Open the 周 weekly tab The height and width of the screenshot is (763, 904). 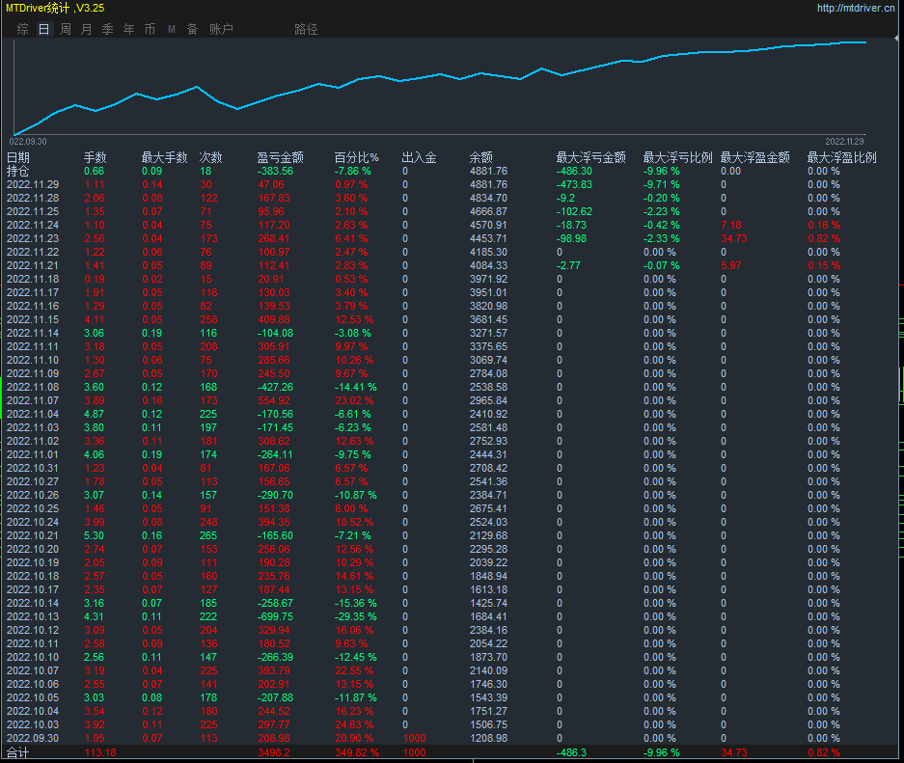pos(66,29)
